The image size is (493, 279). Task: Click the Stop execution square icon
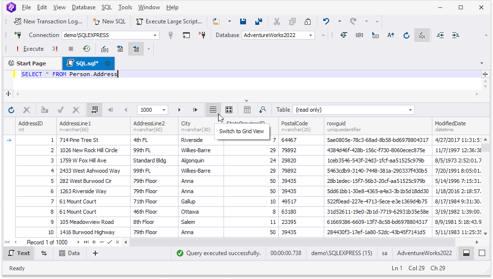[x=71, y=49]
